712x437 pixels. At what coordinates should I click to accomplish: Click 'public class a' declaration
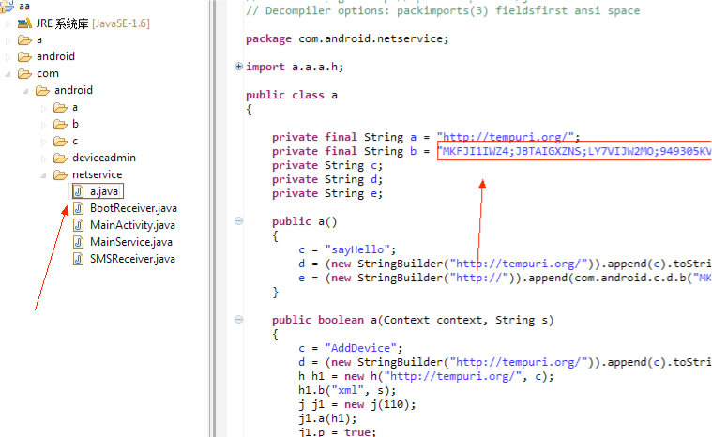(292, 96)
